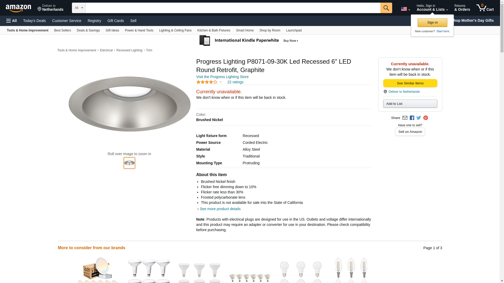Open the search category All dropdown

coord(78,8)
